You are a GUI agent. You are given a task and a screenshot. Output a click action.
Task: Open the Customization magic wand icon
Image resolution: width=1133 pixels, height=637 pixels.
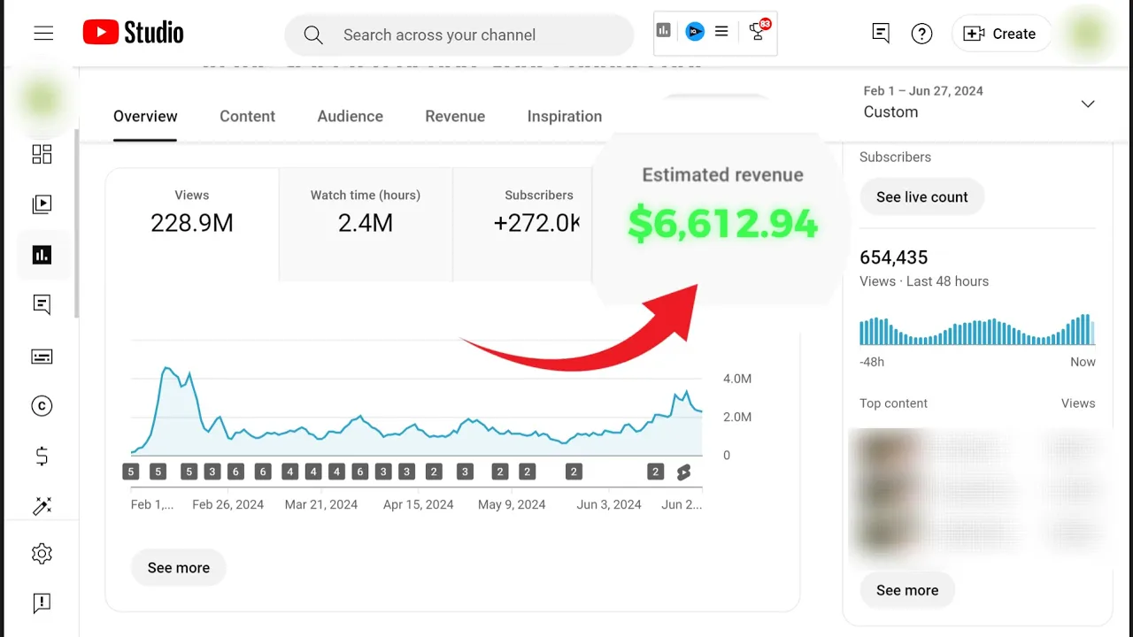(x=42, y=506)
